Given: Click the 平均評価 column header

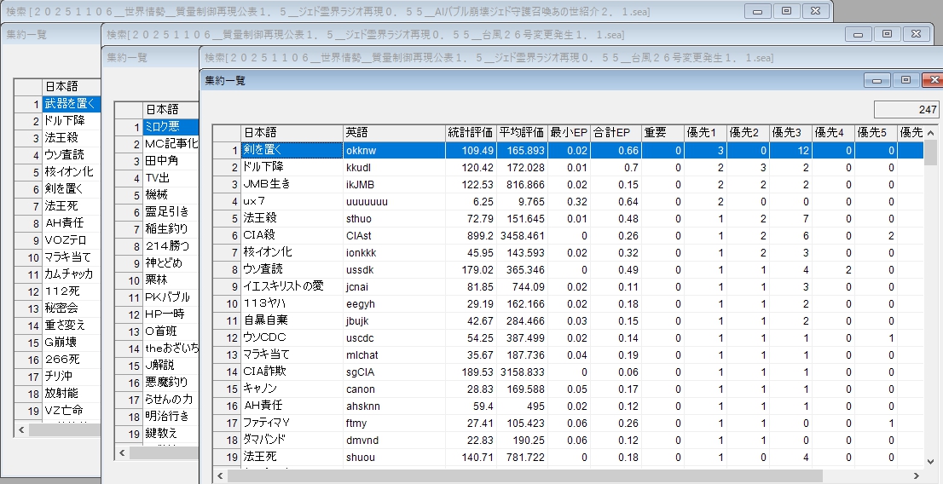Looking at the screenshot, I should [522, 133].
